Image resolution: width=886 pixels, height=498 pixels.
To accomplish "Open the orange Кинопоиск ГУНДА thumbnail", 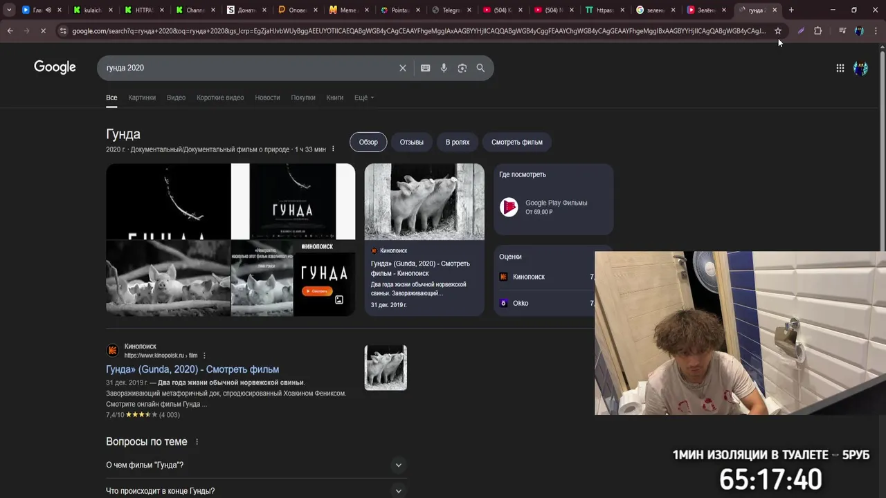I will click(325, 278).
